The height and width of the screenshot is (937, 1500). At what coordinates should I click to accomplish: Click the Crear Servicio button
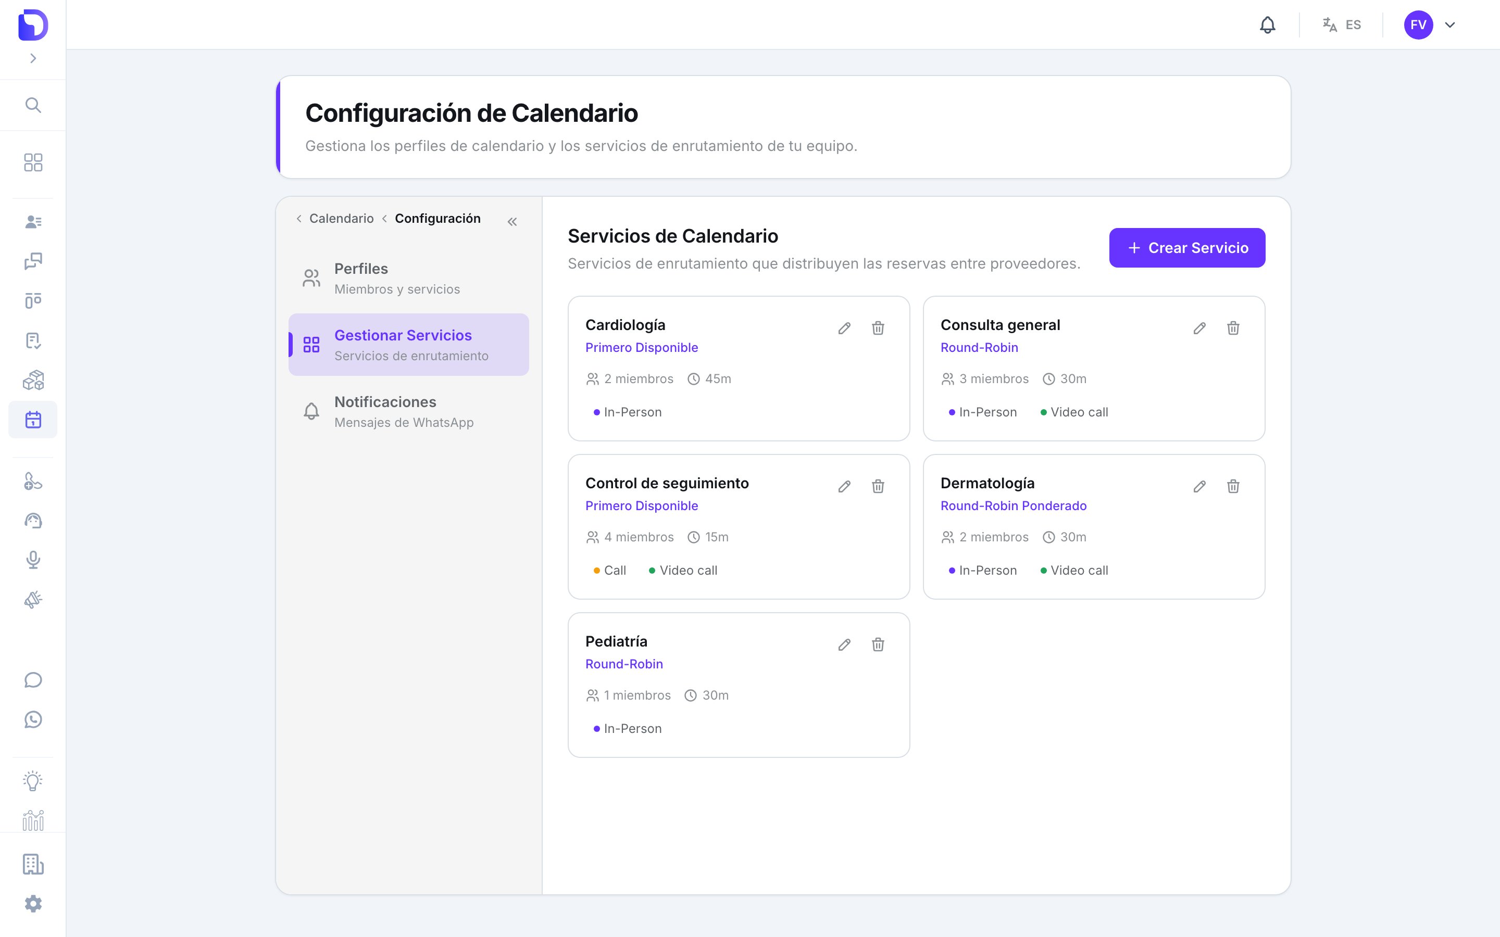coord(1187,248)
